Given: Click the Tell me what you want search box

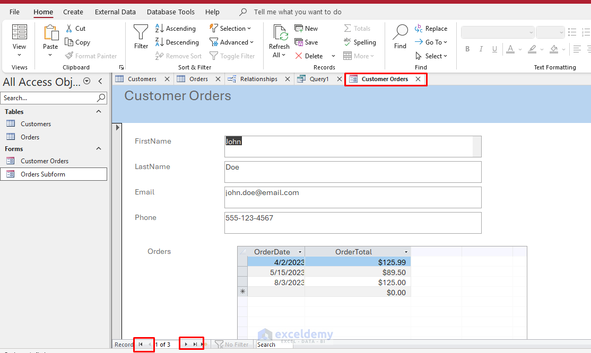Looking at the screenshot, I should click(298, 12).
